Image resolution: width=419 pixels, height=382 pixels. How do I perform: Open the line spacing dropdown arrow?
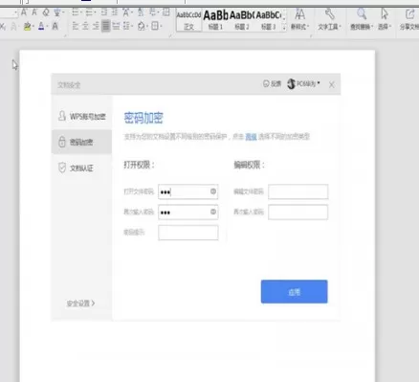pyautogui.click(x=132, y=26)
